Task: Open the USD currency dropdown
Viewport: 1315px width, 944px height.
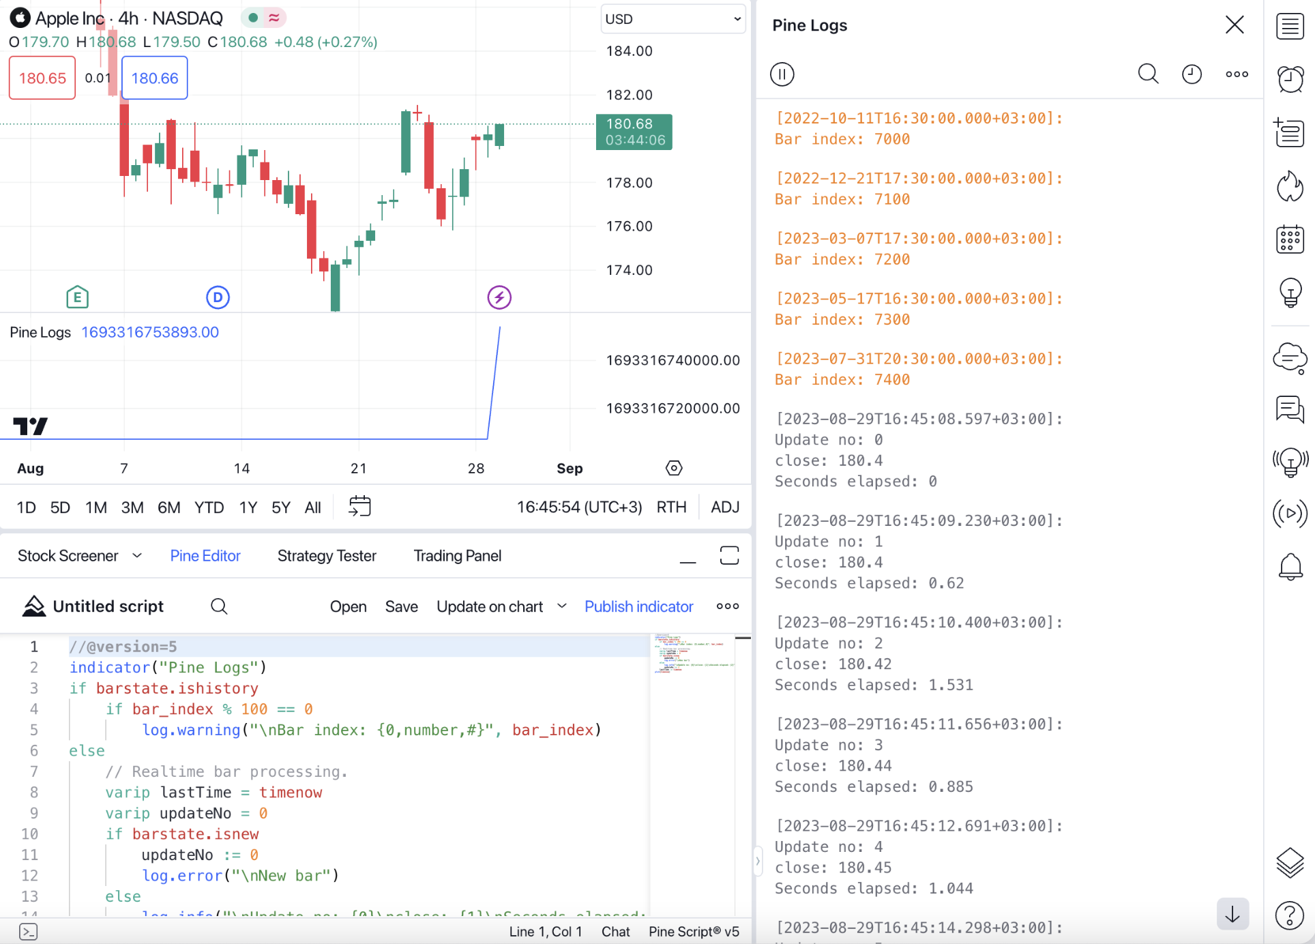Action: pos(673,19)
